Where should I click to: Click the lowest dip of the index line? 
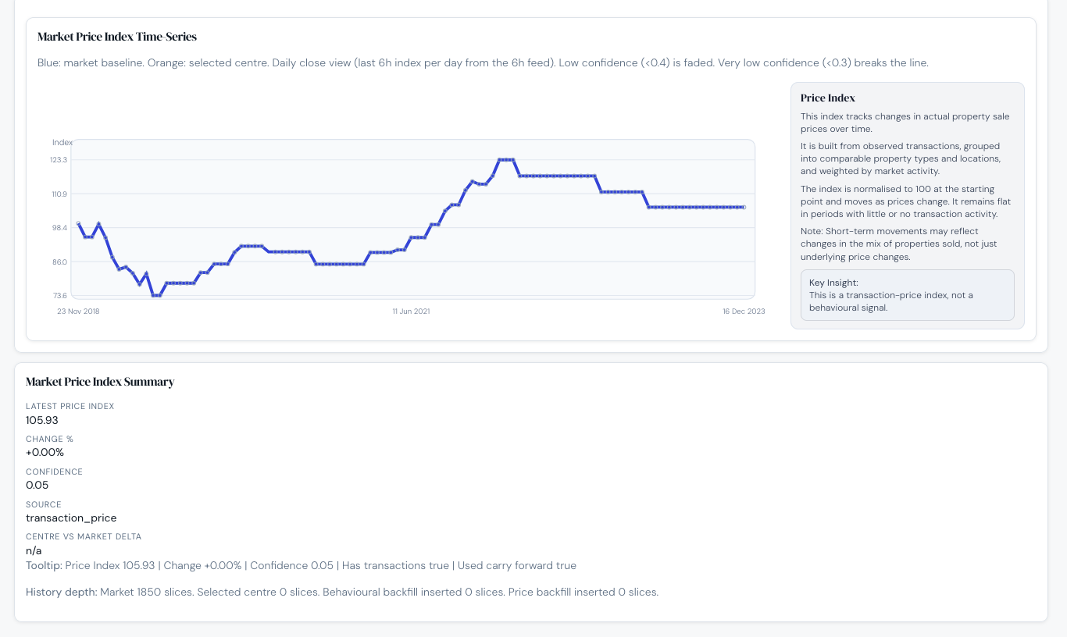click(x=156, y=295)
